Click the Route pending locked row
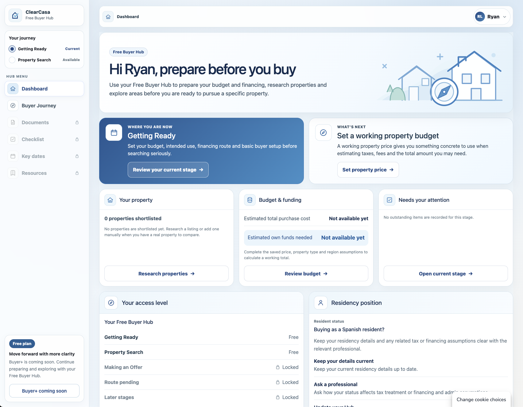523x407 pixels. (201, 382)
